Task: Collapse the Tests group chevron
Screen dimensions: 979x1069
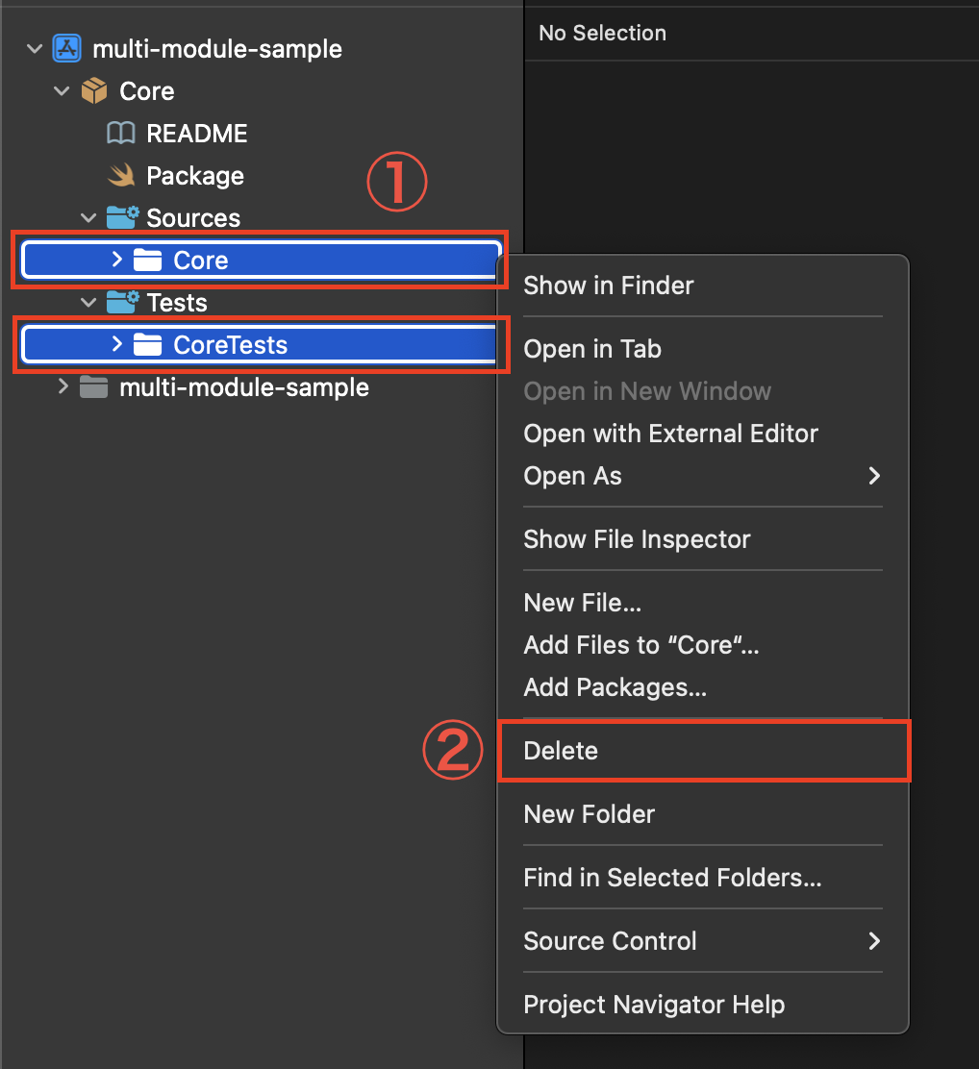Action: pos(88,303)
